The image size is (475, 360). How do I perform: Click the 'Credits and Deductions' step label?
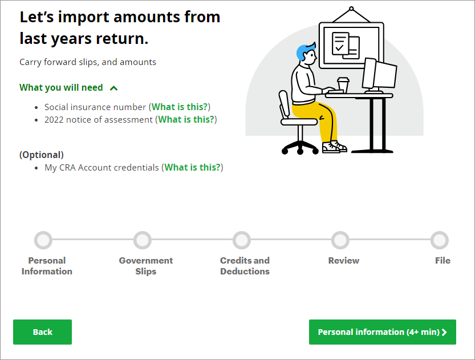coord(245,266)
